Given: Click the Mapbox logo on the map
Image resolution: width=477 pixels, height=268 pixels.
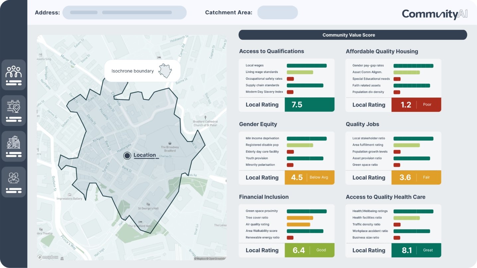Looking at the screenshot, I should coord(48,257).
